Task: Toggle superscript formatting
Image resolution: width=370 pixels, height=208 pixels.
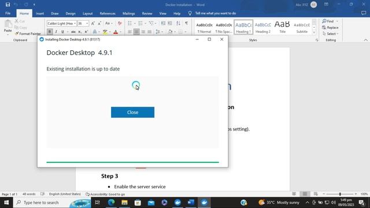Action: pyautogui.click(x=86, y=32)
